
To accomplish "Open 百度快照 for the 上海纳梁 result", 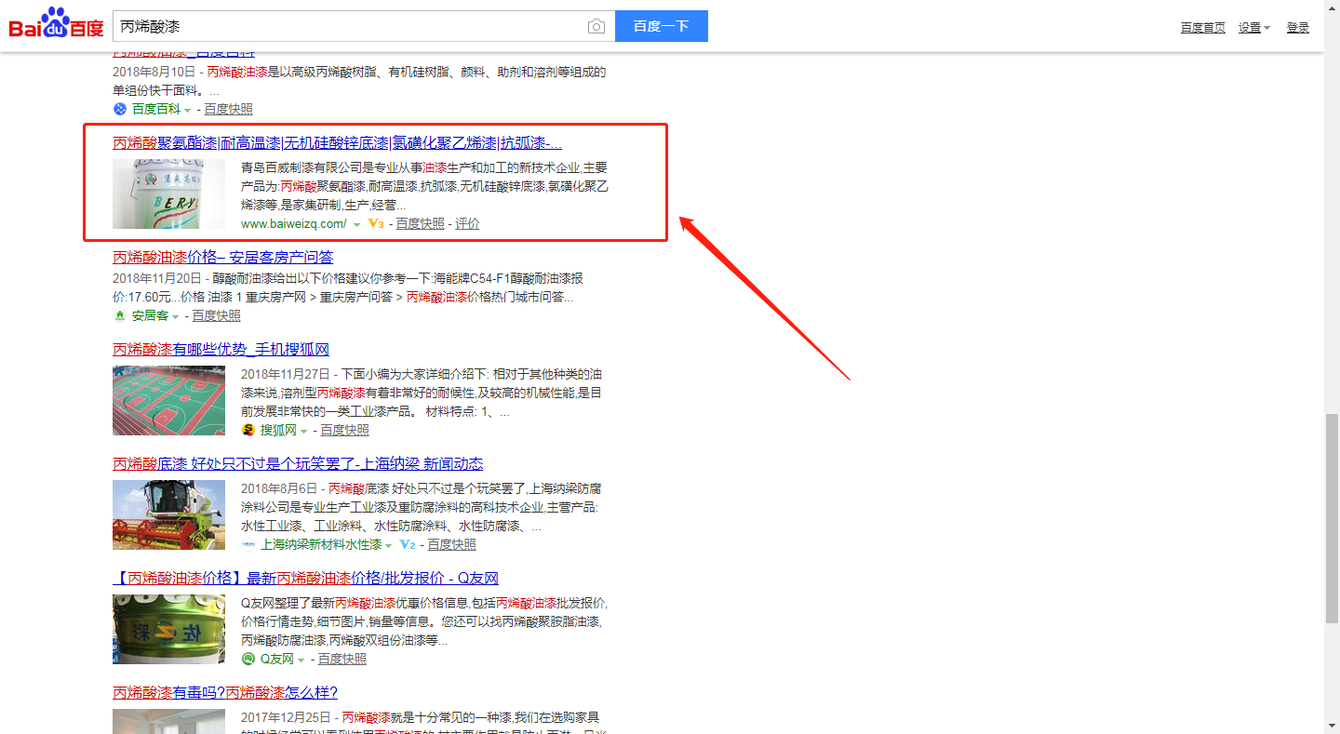I will point(452,544).
